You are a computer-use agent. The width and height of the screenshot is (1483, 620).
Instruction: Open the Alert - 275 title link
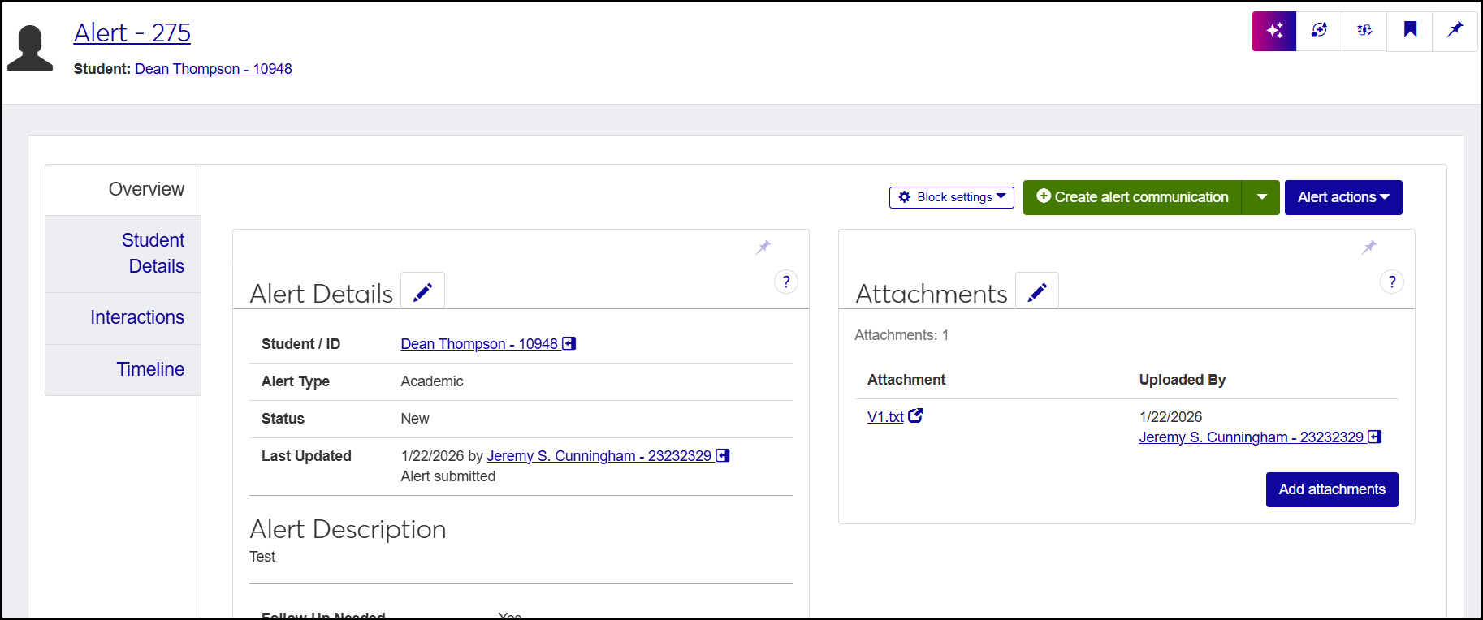[x=132, y=32]
